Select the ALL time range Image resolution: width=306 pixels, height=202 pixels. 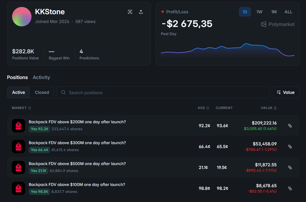[288, 12]
